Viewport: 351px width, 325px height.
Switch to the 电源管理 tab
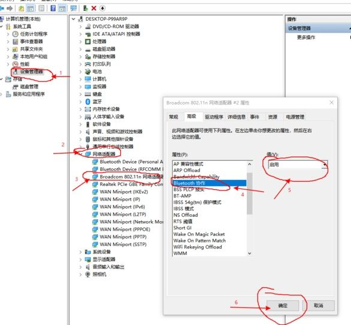[x=295, y=116]
